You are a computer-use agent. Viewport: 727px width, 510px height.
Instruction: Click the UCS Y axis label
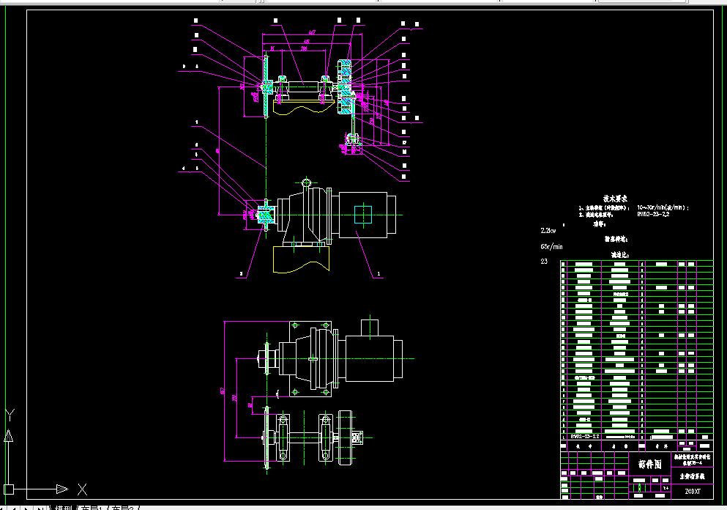click(x=10, y=415)
